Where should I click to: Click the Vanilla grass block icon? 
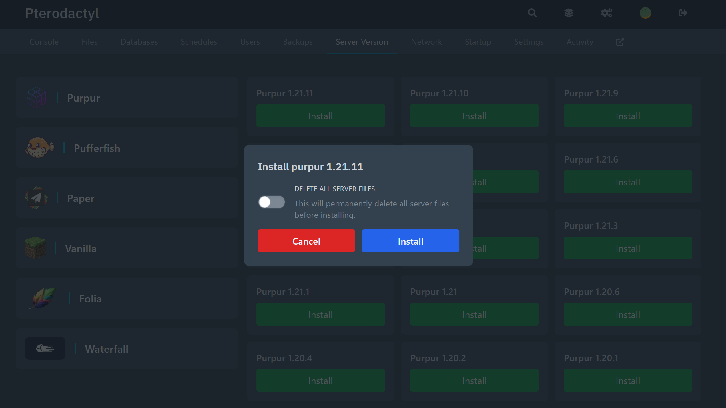[x=35, y=248]
